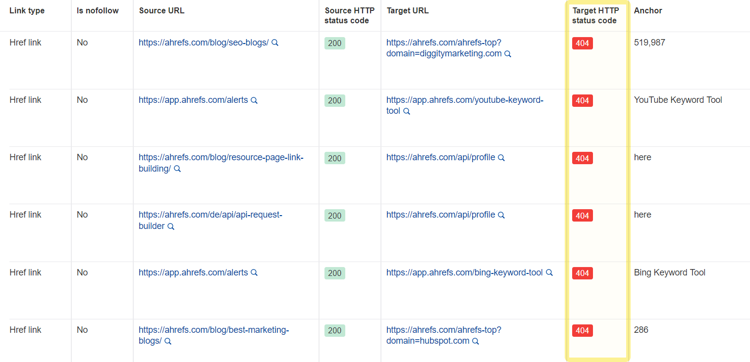Open the https://app.ahrefs.com/youtube-keyword-tool link
750x362 pixels.
[465, 100]
